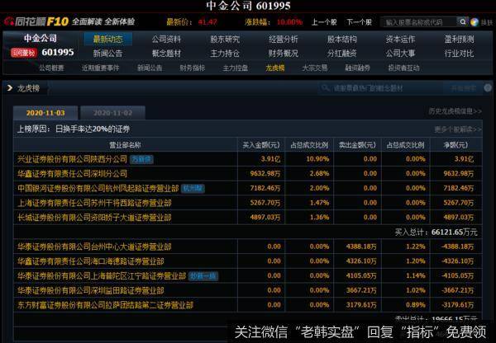Select the 主力控盘 sub-navigation item
Screen dimensions: 496x343
[x=236, y=68]
